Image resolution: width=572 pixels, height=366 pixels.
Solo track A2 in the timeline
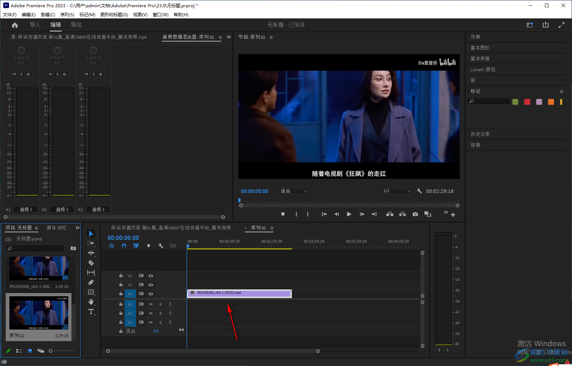(x=160, y=313)
